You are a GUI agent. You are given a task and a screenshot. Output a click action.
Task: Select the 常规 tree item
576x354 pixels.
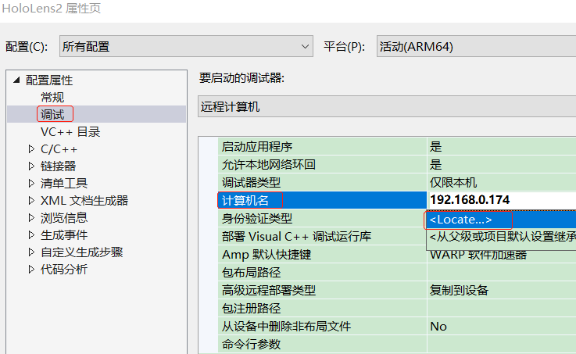52,97
